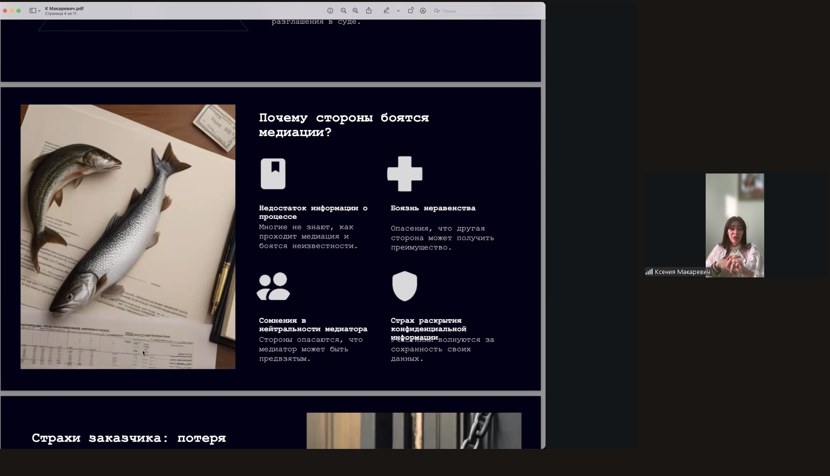Click the rotate page icon
The height and width of the screenshot is (476, 830).
point(411,11)
